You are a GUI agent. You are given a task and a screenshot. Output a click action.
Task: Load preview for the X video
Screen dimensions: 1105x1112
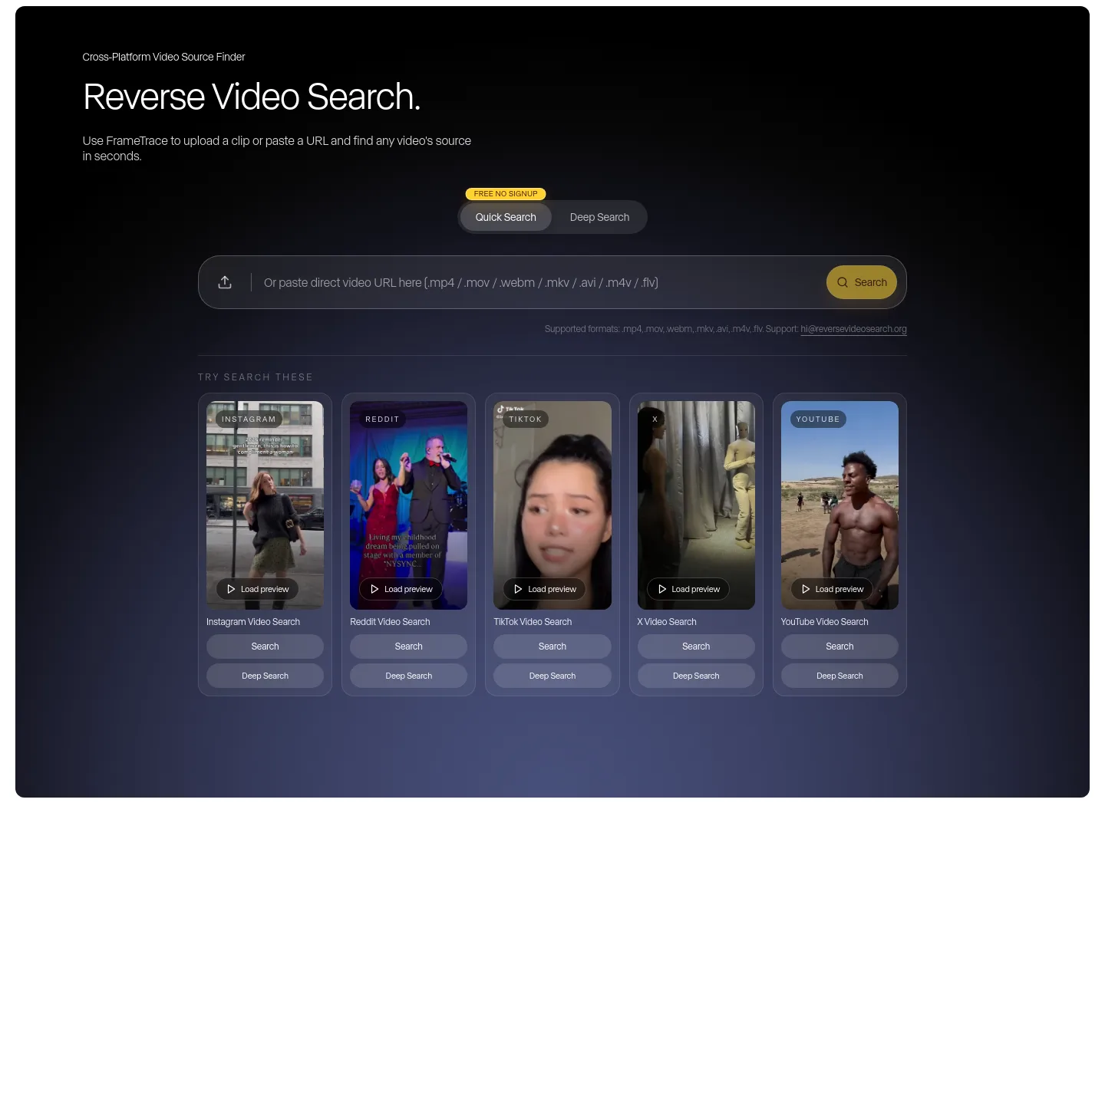coord(688,589)
